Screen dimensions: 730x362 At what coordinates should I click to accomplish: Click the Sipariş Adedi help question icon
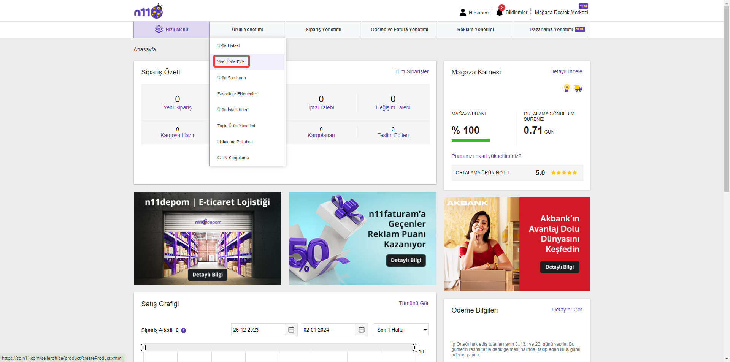tap(184, 330)
